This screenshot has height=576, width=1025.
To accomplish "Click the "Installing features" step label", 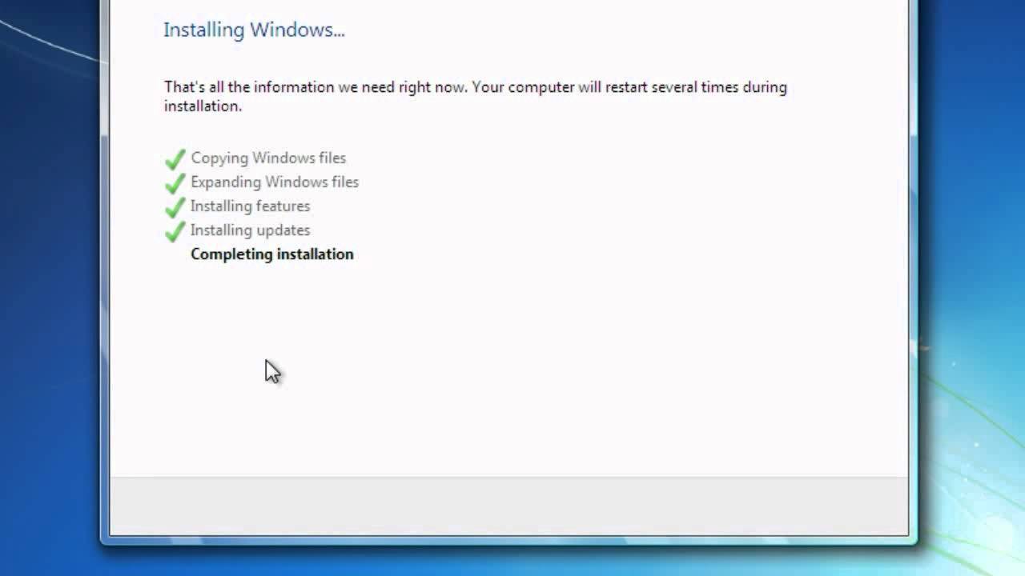I will click(250, 206).
